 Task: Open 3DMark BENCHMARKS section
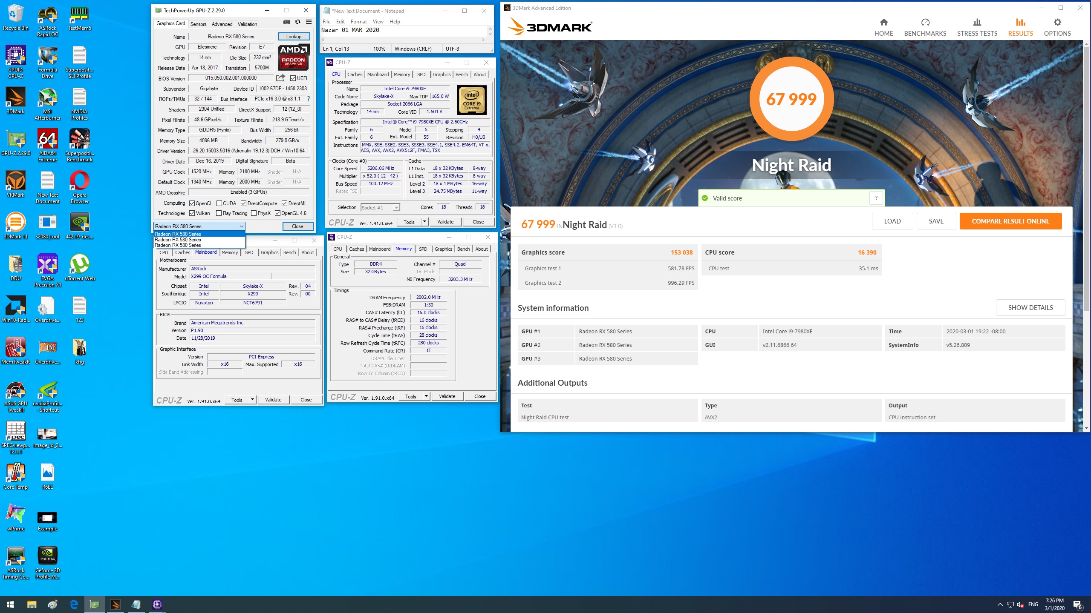[925, 27]
